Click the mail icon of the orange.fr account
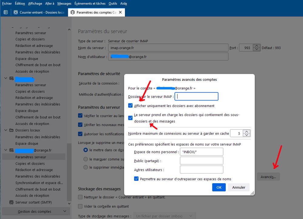Screen dimensions: 303x219 [12, 150]
